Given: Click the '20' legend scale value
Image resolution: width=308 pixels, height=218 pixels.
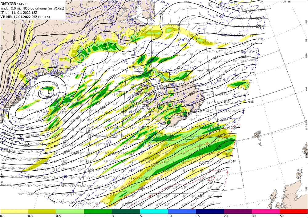Looking at the screenshot, I should (226, 216).
